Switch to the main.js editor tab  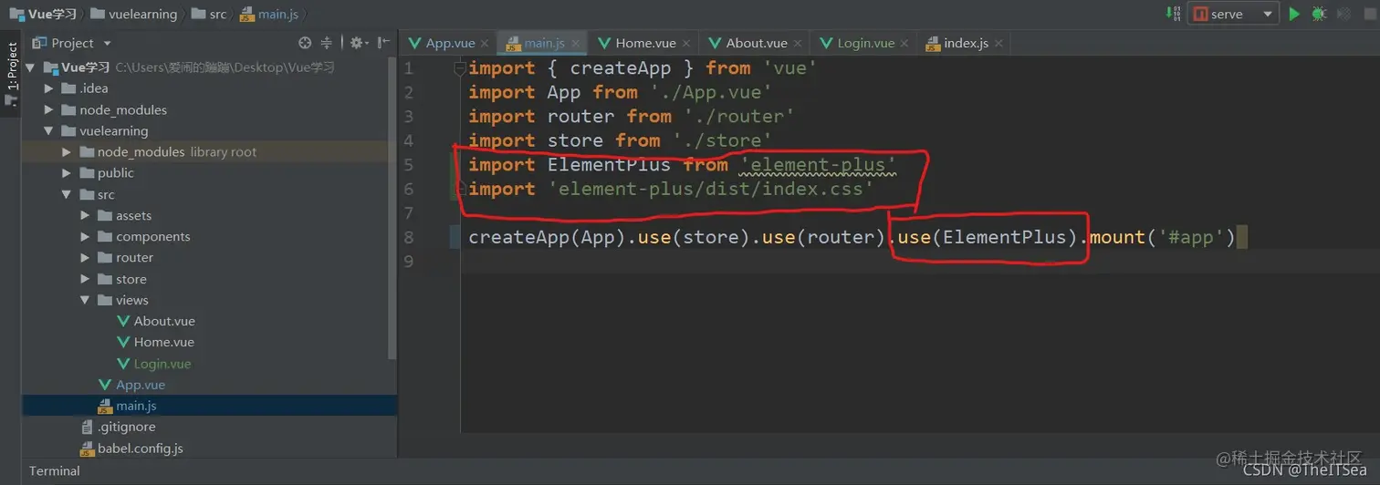coord(544,43)
